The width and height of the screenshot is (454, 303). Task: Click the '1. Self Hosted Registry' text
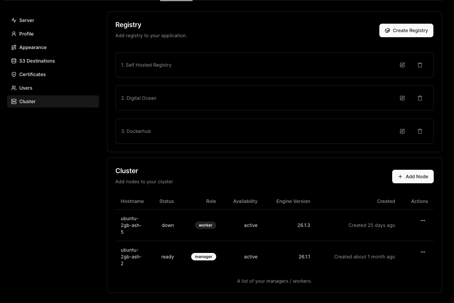(146, 65)
